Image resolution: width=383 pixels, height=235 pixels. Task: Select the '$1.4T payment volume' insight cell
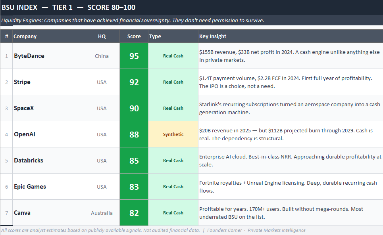(x=291, y=82)
